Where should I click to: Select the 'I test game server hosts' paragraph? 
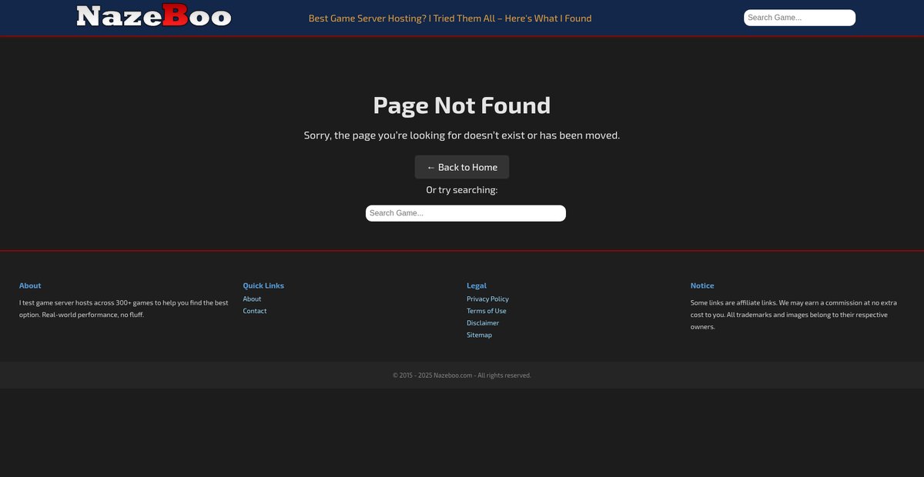pos(124,309)
